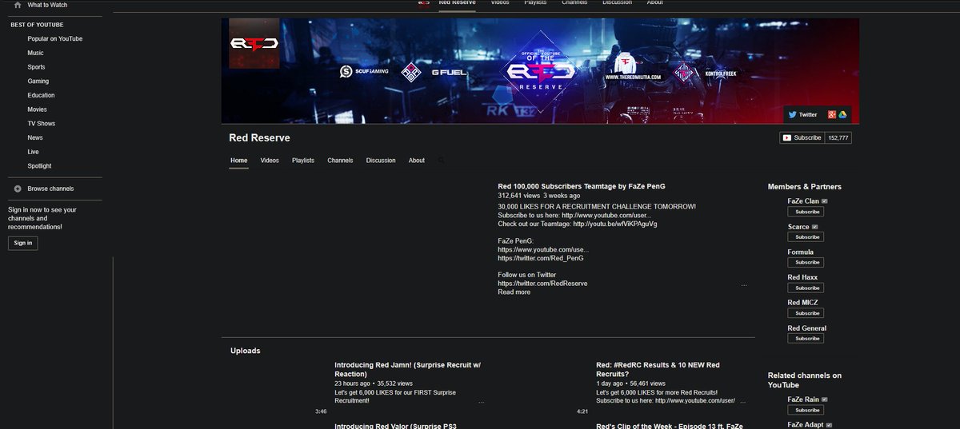The height and width of the screenshot is (429, 960).
Task: Subscribe to Red General
Action: 807,339
